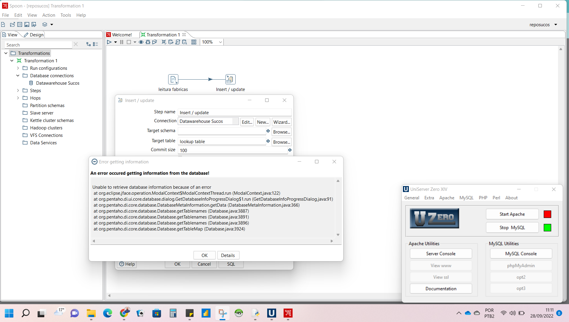Click the Save as icon in Spoon toolbar

[x=34, y=24]
